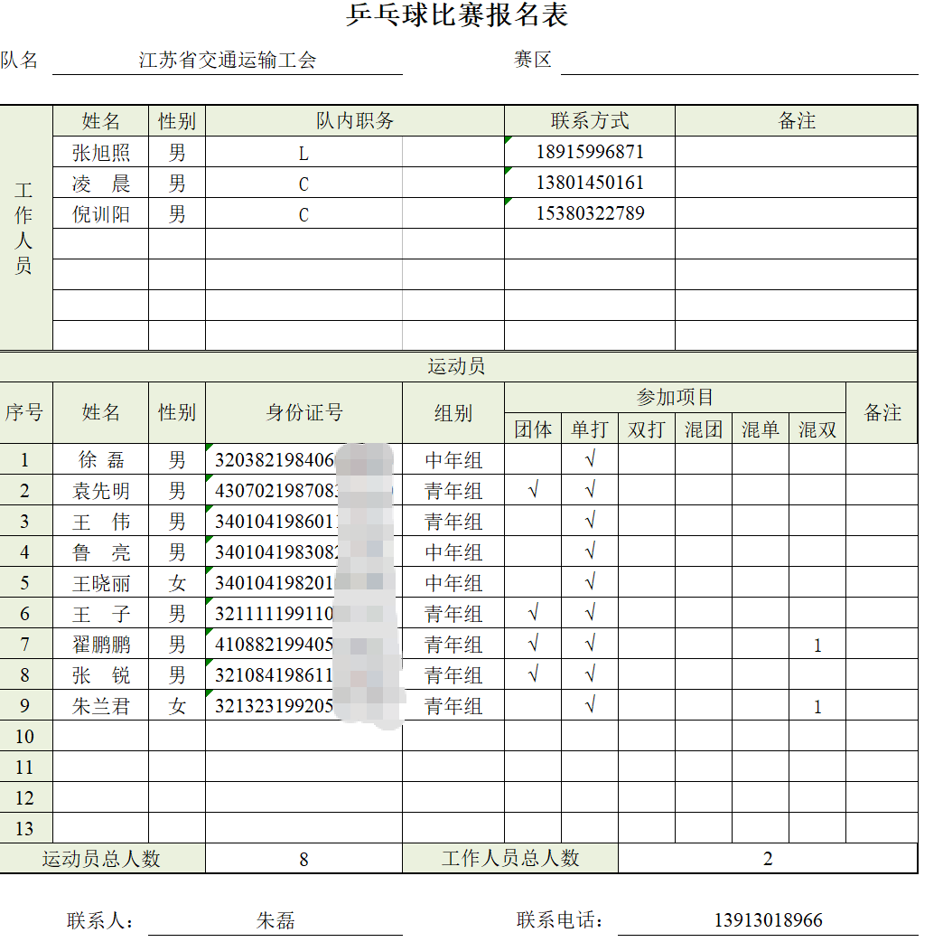This screenshot has height=942, width=943.
Task: Click 单打 checkmark in 朱兰君 row
Action: tap(590, 705)
